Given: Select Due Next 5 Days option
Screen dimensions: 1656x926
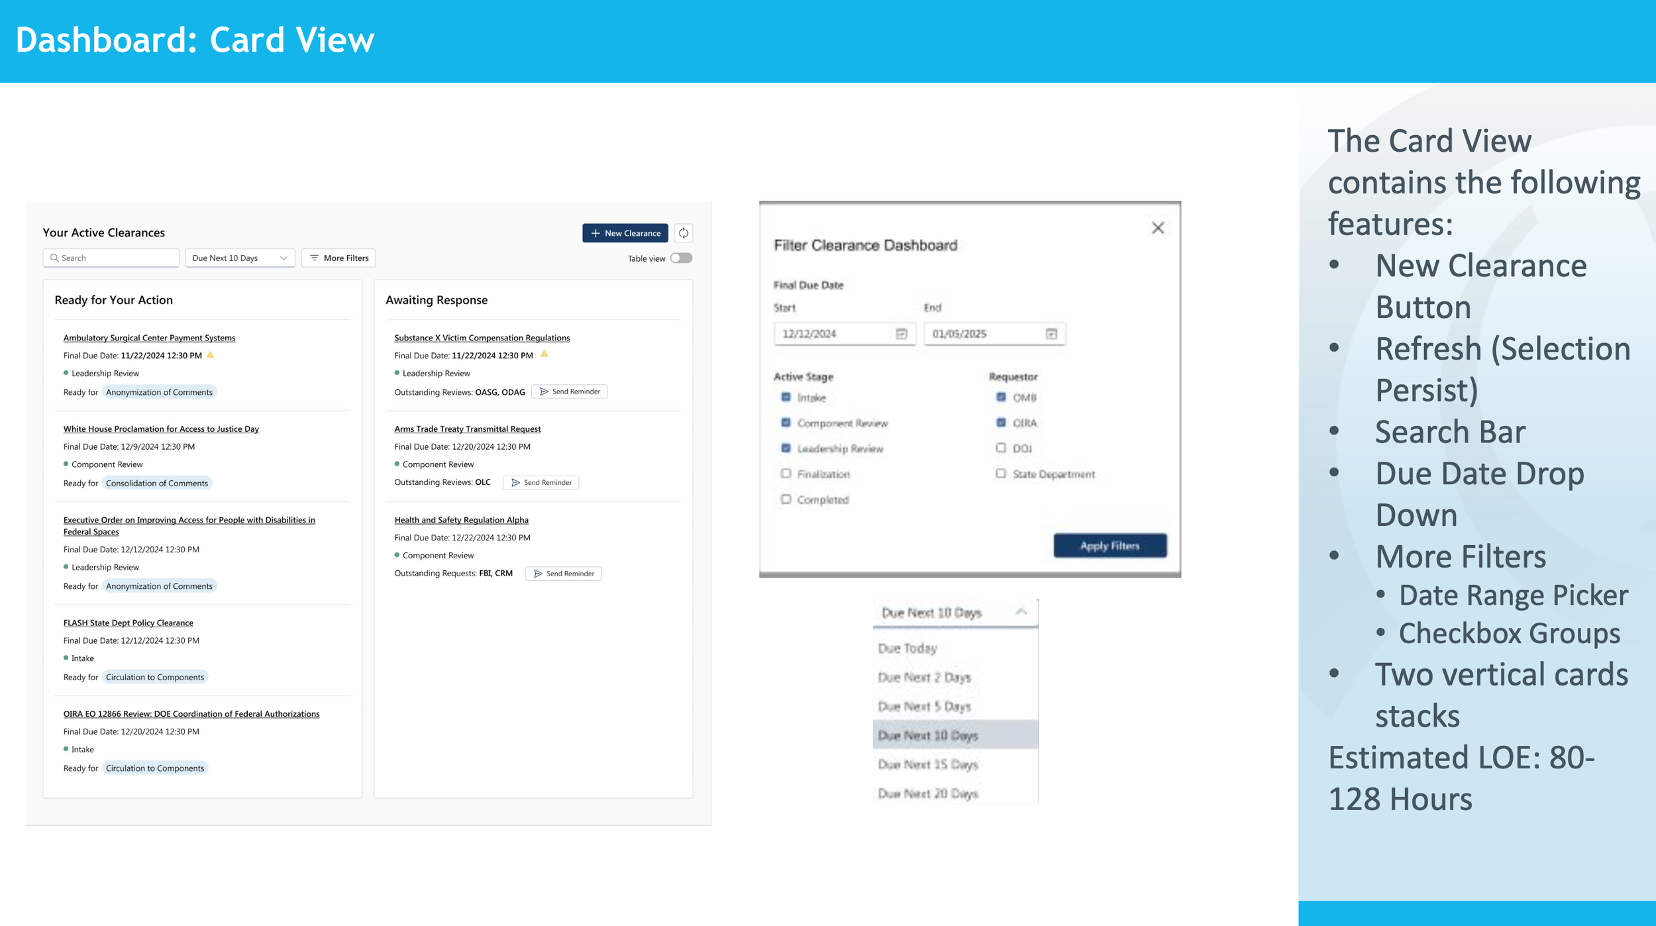Looking at the screenshot, I should click(924, 707).
